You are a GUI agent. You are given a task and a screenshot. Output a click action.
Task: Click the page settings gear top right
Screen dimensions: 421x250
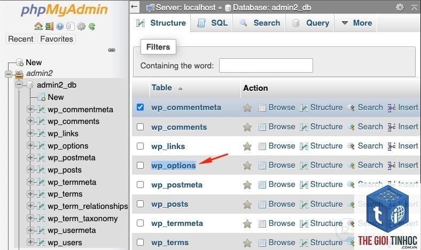(400, 7)
